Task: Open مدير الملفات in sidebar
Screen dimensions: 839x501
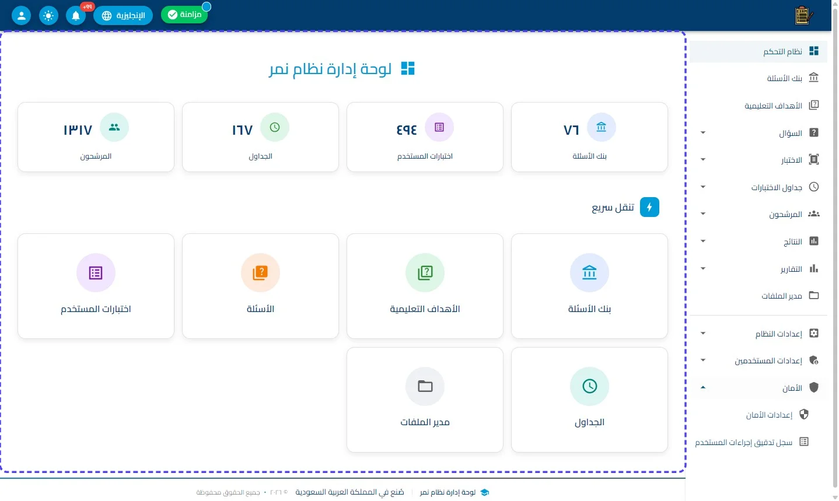Action: (758, 296)
